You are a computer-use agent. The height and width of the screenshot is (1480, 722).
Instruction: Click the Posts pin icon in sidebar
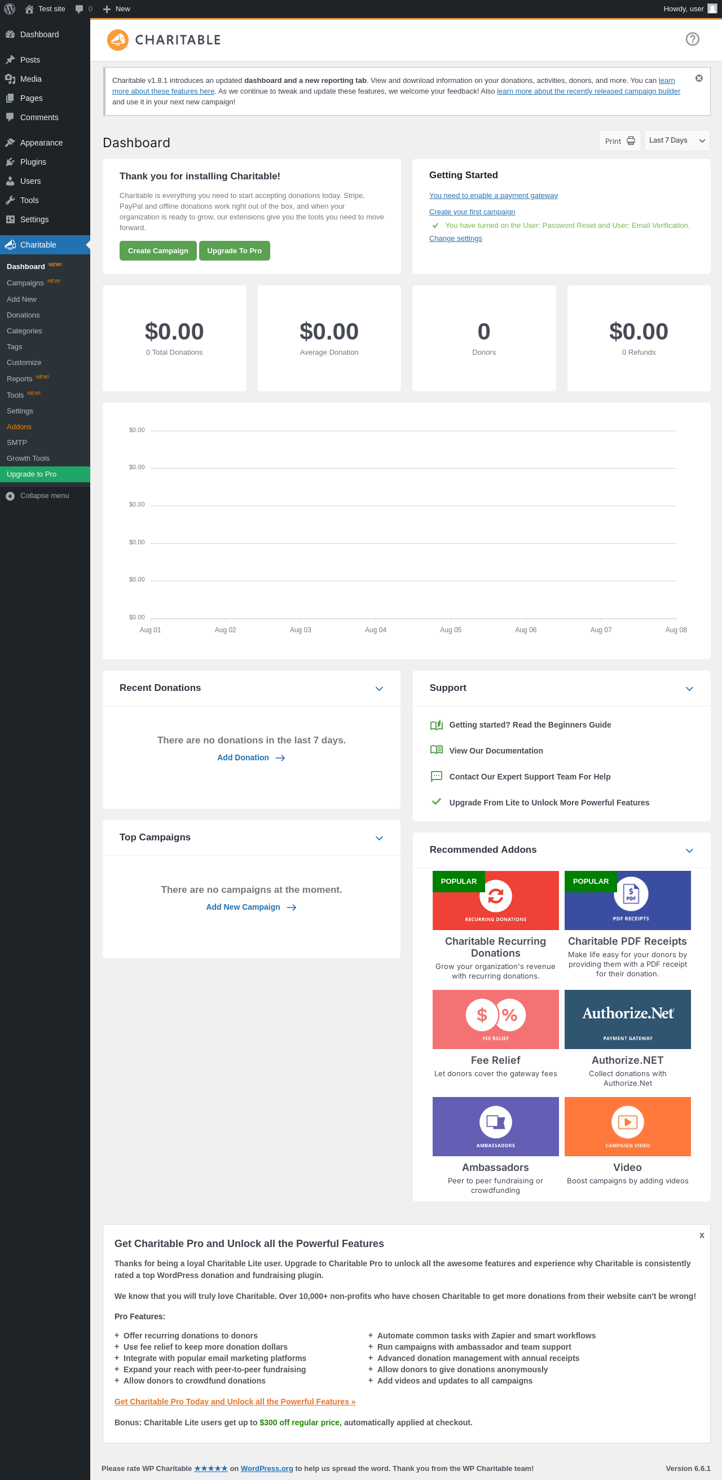coord(10,60)
